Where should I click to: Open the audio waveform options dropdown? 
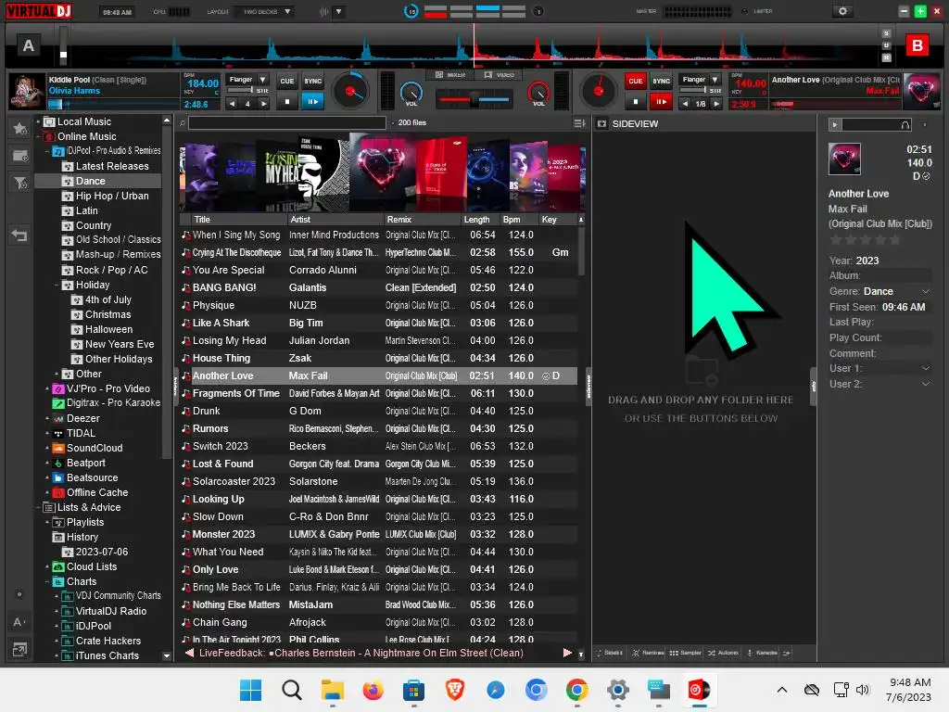coord(338,11)
